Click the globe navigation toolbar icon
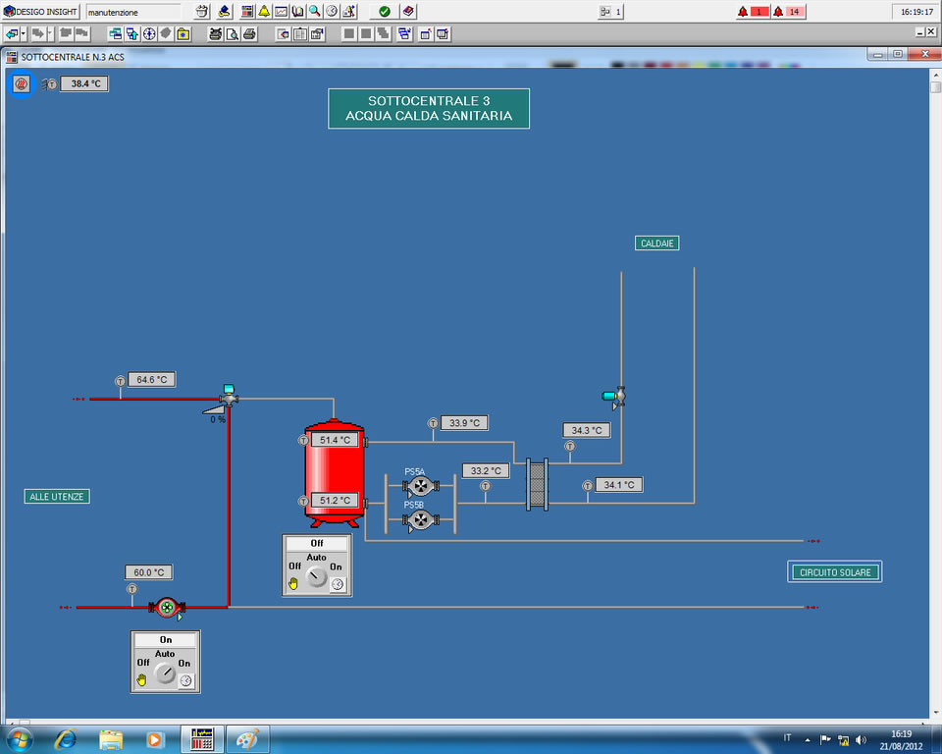This screenshot has height=754, width=942. pyautogui.click(x=149, y=34)
